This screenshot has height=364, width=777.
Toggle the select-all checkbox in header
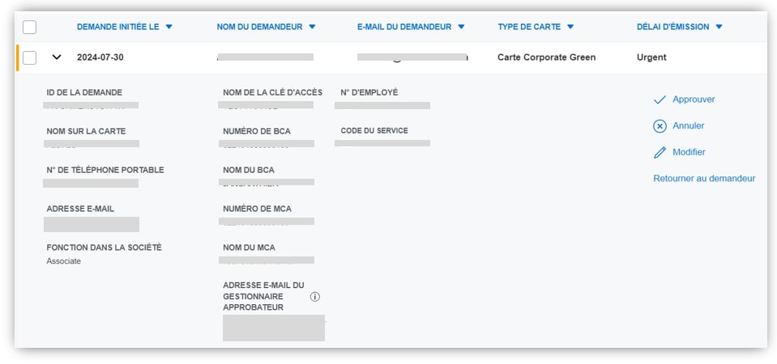[30, 28]
